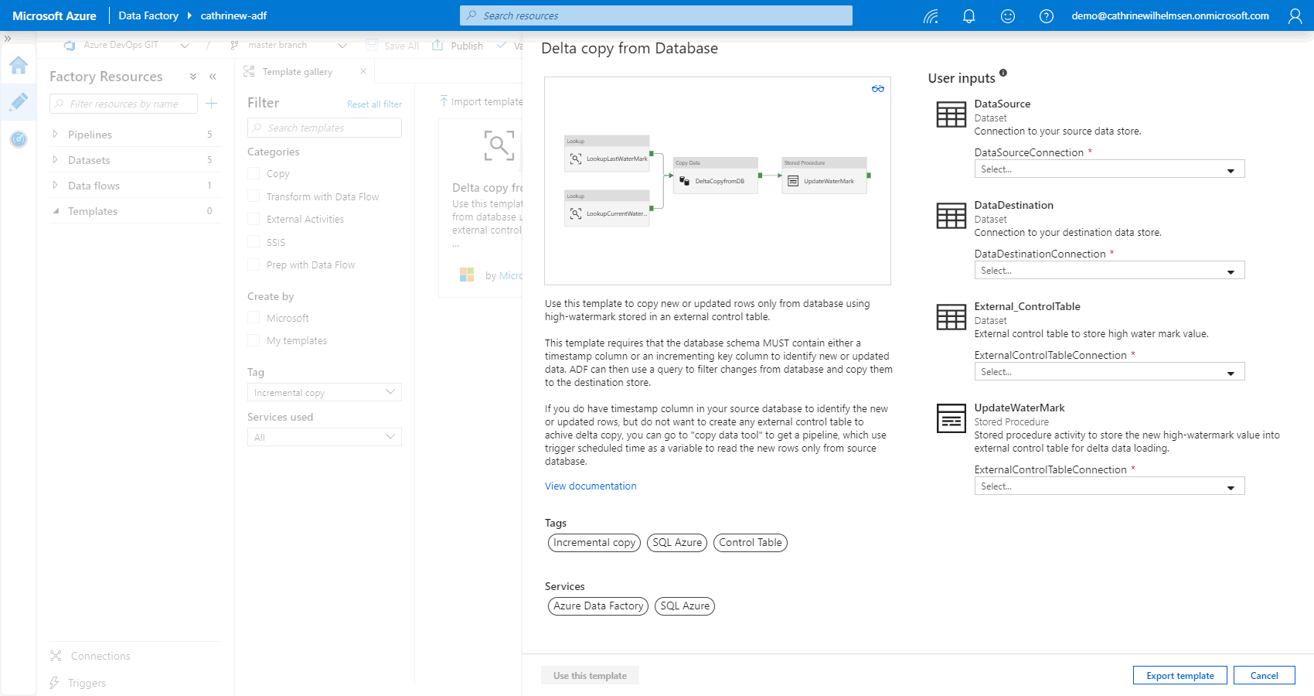Open the Monitor icon in sidebar
Image resolution: width=1314 pixels, height=696 pixels.
click(x=19, y=139)
